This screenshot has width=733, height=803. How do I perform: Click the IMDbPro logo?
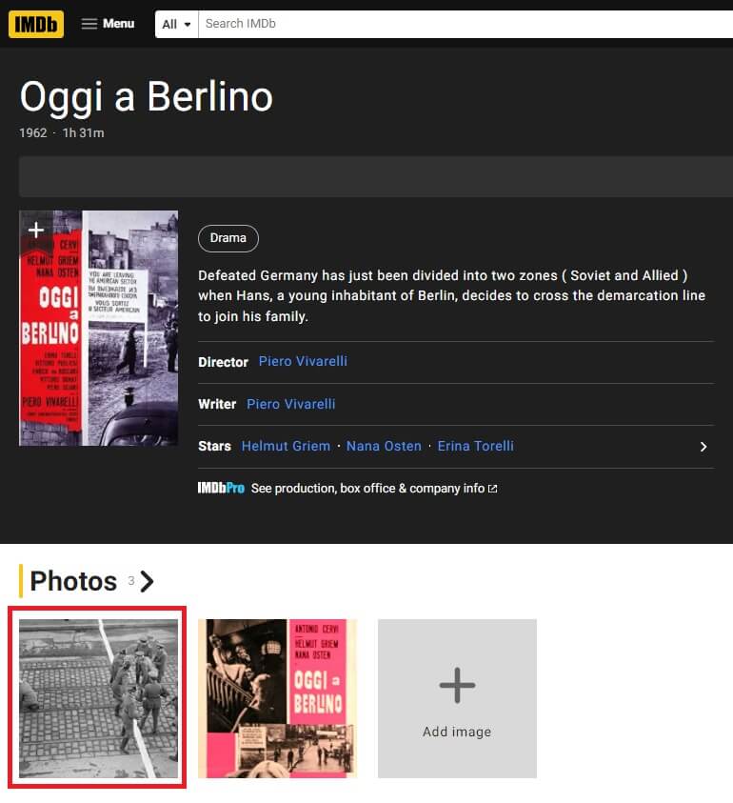(x=221, y=489)
